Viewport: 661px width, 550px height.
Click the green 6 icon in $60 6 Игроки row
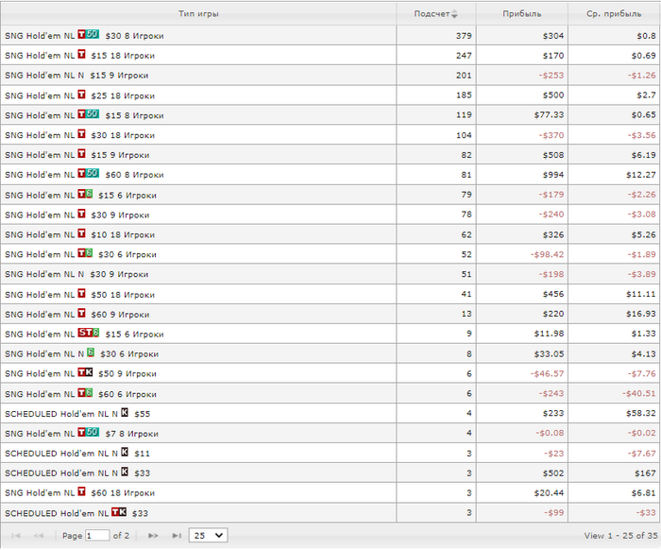(89, 393)
